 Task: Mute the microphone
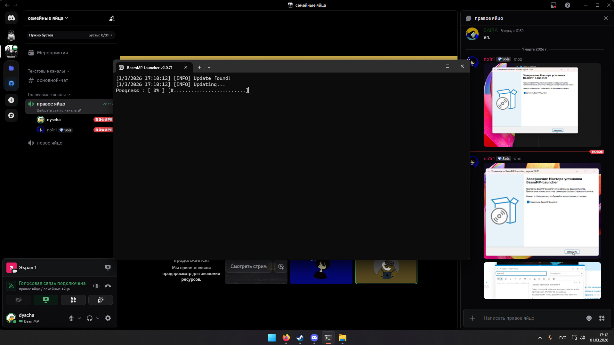coord(71,318)
